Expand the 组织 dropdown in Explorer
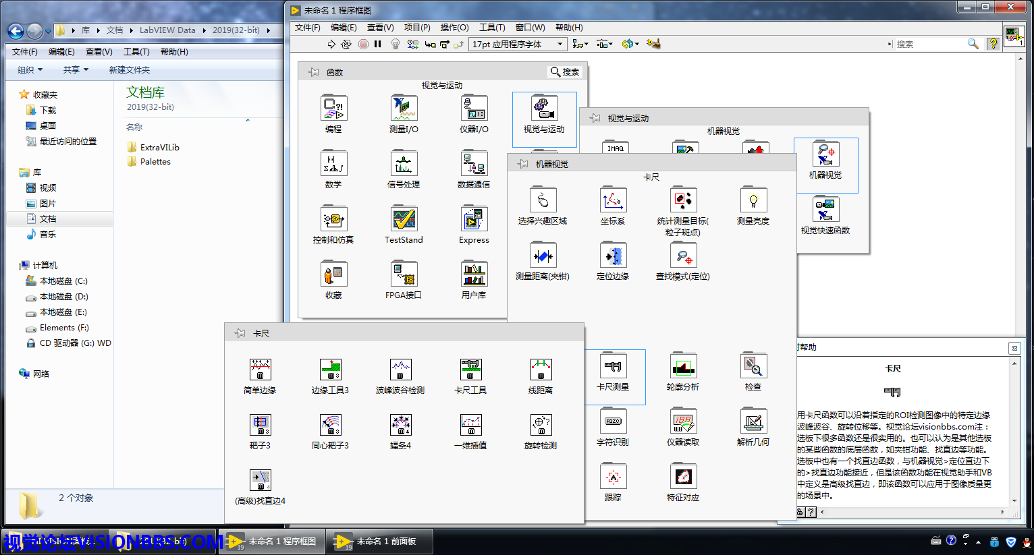The width and height of the screenshot is (1034, 555). click(x=30, y=70)
